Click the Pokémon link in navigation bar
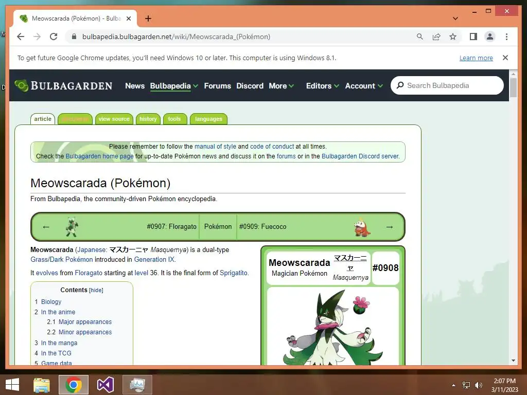 (218, 227)
